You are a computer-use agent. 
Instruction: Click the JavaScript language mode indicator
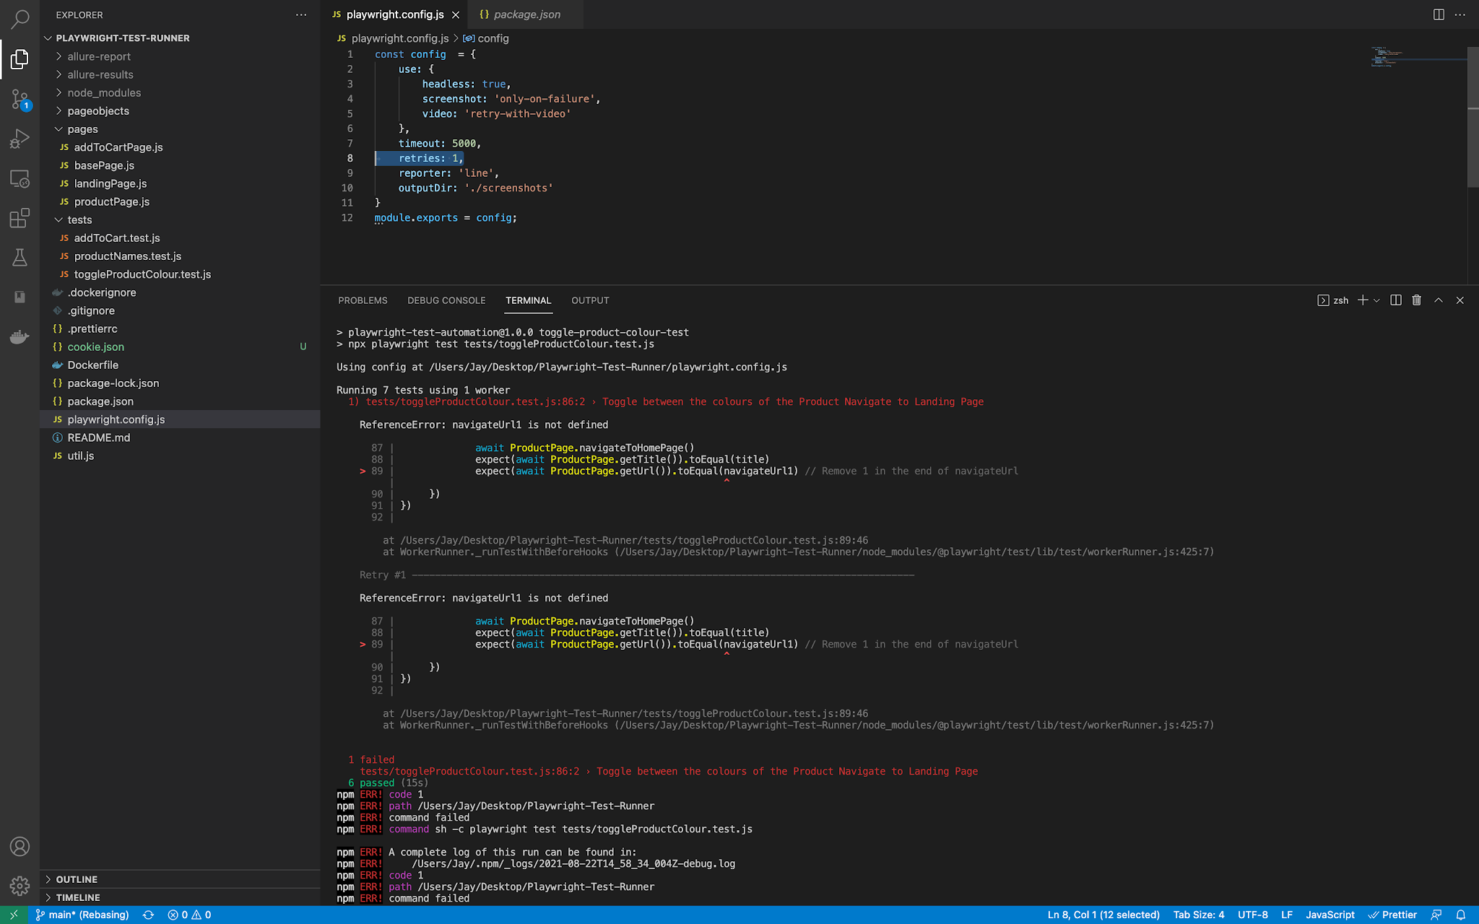coord(1330,915)
